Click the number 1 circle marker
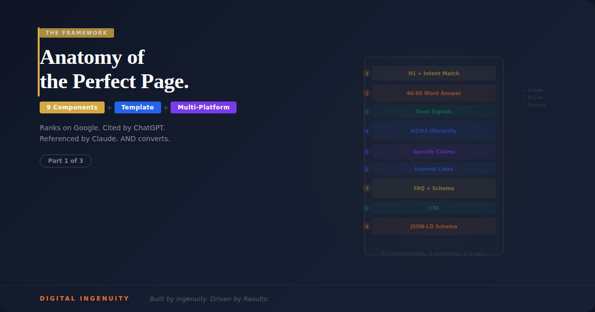Viewport: 595px width, 312px height. 367,73
